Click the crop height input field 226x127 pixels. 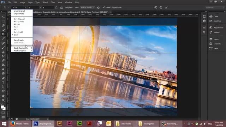coord(48,8)
